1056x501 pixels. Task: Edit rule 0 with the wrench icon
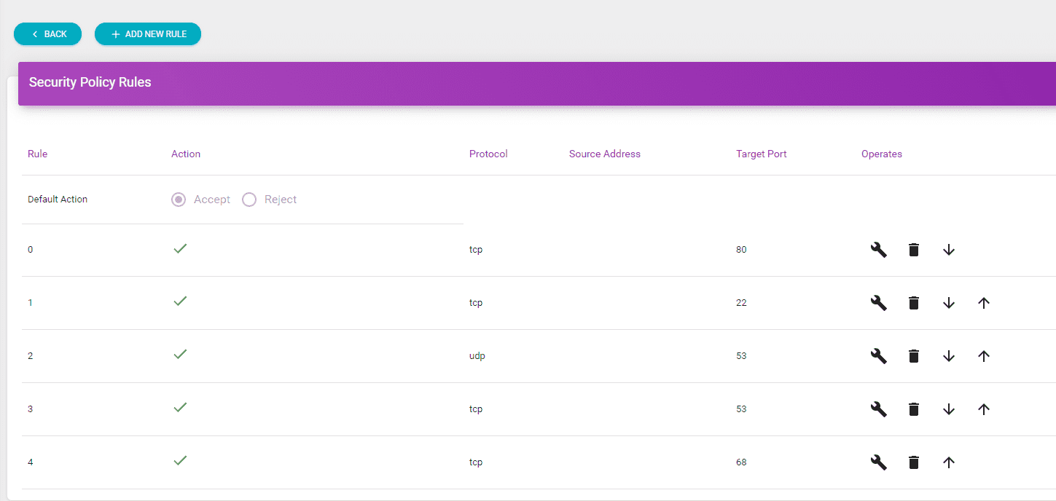pos(879,250)
